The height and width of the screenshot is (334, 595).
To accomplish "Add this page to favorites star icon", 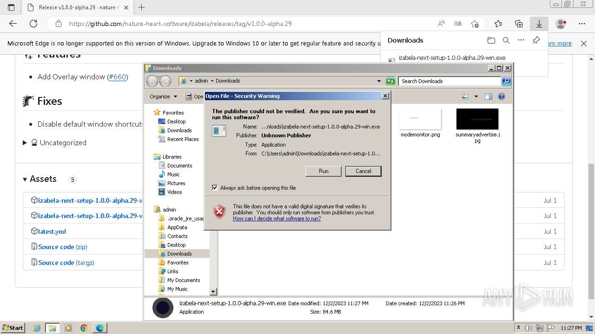I will coord(475,24).
